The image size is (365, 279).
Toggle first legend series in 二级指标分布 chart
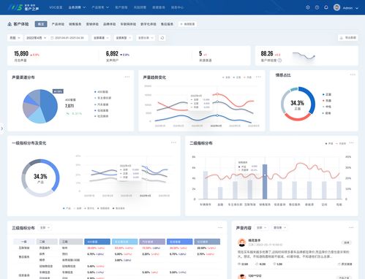pyautogui.click(x=329, y=144)
